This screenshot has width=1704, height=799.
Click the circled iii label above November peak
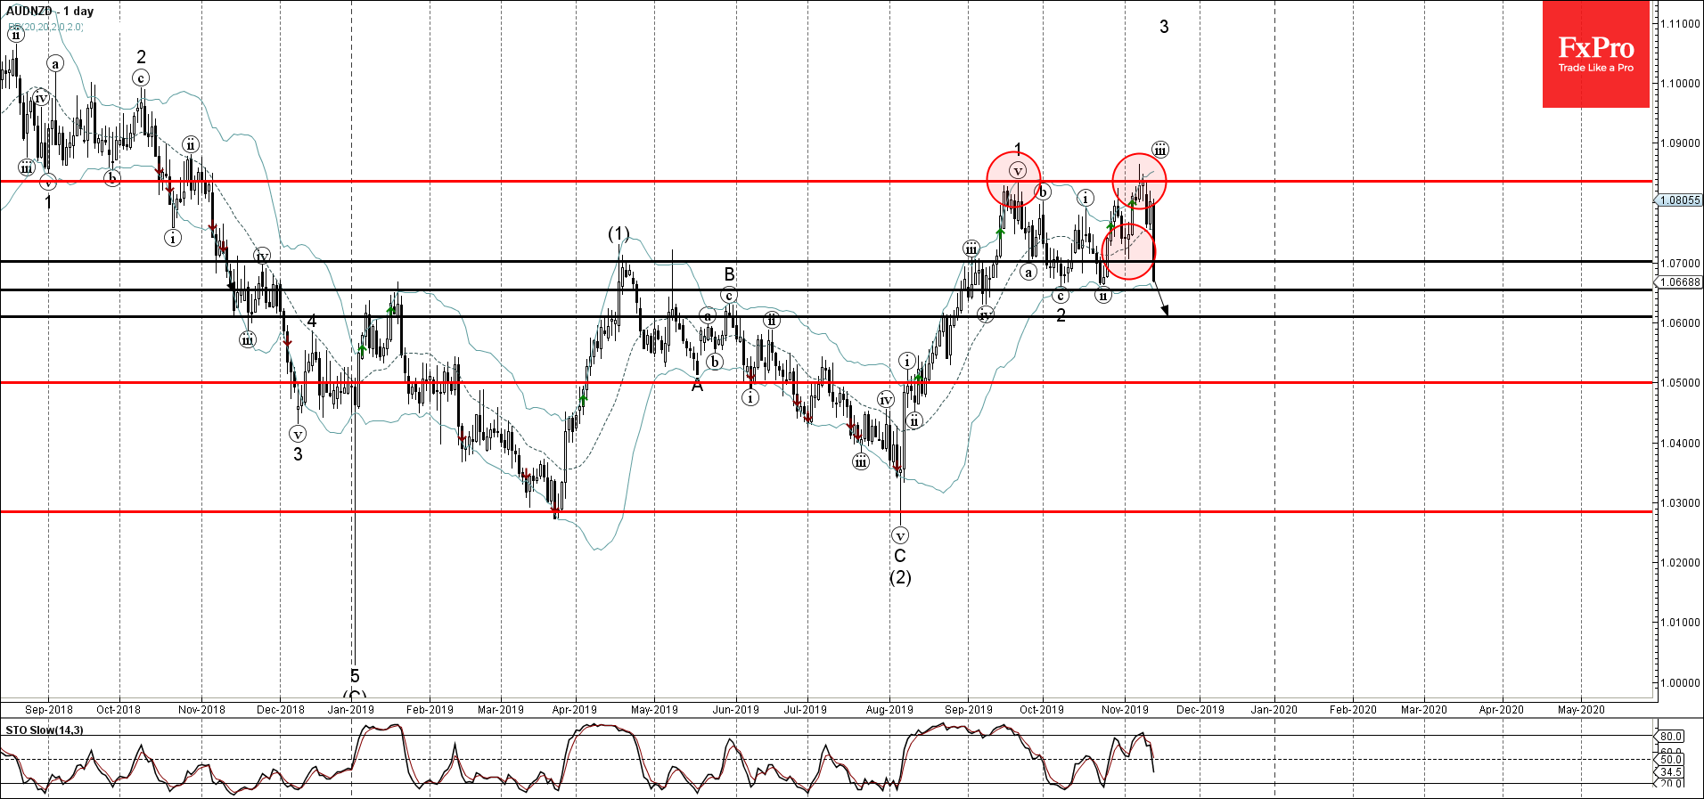point(1159,150)
